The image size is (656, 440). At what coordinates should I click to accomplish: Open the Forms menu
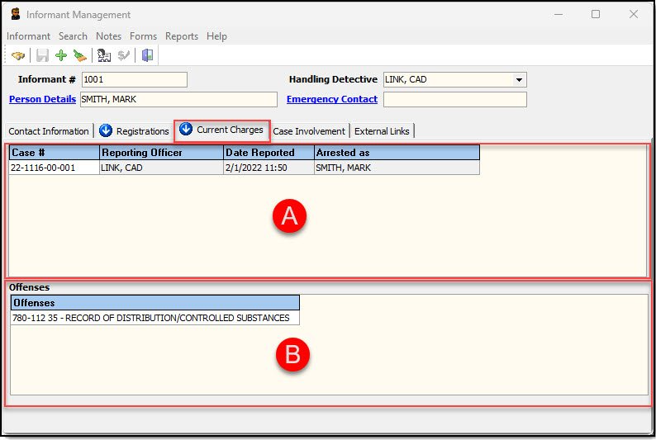tap(143, 36)
